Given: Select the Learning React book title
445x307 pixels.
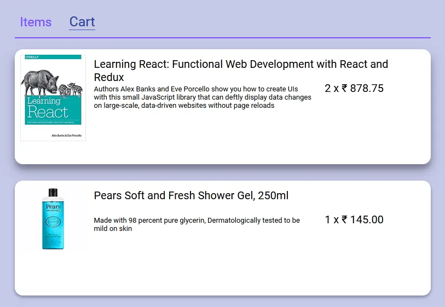Looking at the screenshot, I should point(241,71).
